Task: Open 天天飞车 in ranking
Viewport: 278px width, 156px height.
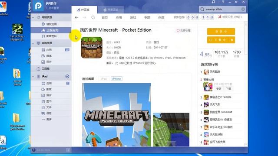Action: (x=215, y=105)
